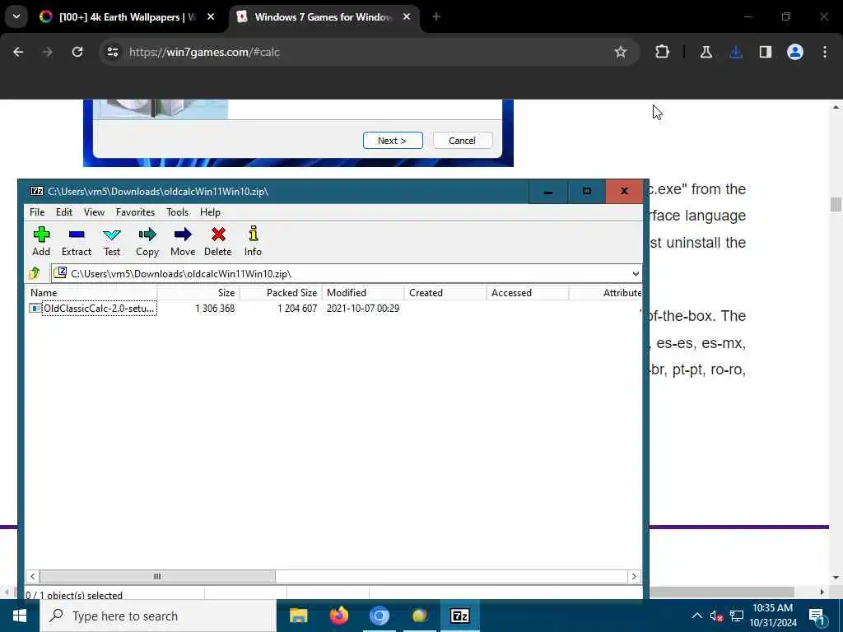Show browser downloads
This screenshot has height=632, width=843.
736,52
